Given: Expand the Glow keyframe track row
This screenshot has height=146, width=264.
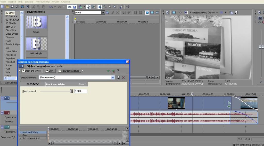Looking at the screenshot, I should [20, 135].
